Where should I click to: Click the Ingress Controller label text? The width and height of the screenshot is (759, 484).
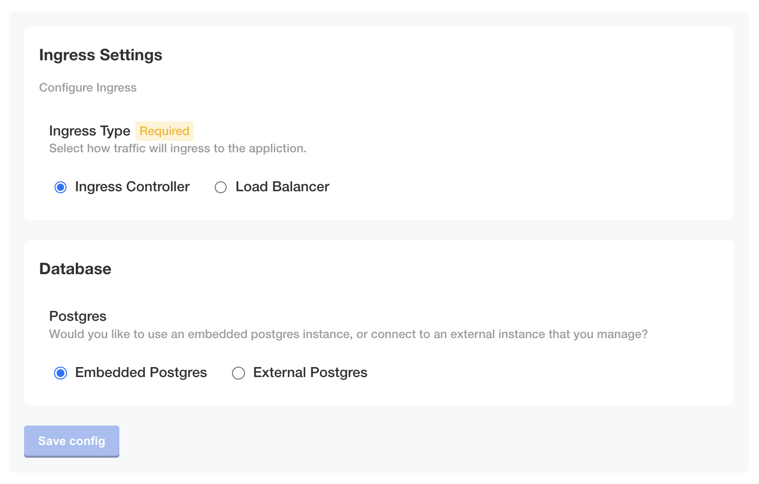tap(132, 187)
